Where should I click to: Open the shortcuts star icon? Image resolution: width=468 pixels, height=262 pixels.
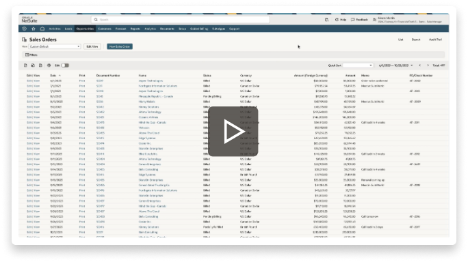34,29
